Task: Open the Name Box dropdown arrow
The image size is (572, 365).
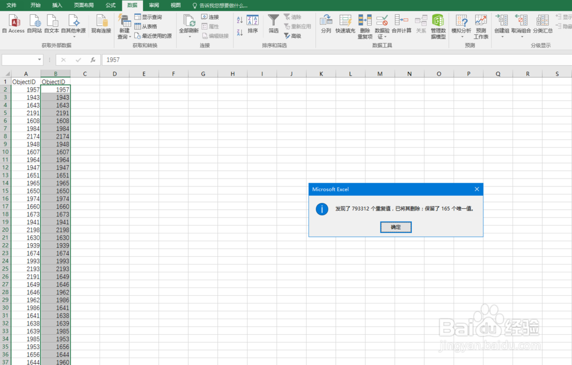Action: click(x=39, y=59)
